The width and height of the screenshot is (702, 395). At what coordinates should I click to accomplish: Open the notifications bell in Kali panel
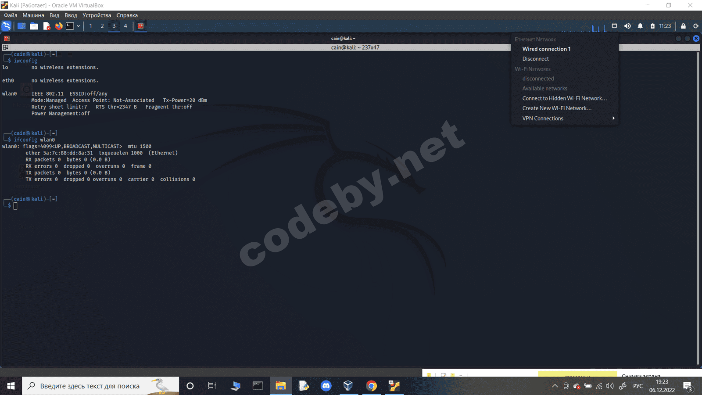click(640, 26)
